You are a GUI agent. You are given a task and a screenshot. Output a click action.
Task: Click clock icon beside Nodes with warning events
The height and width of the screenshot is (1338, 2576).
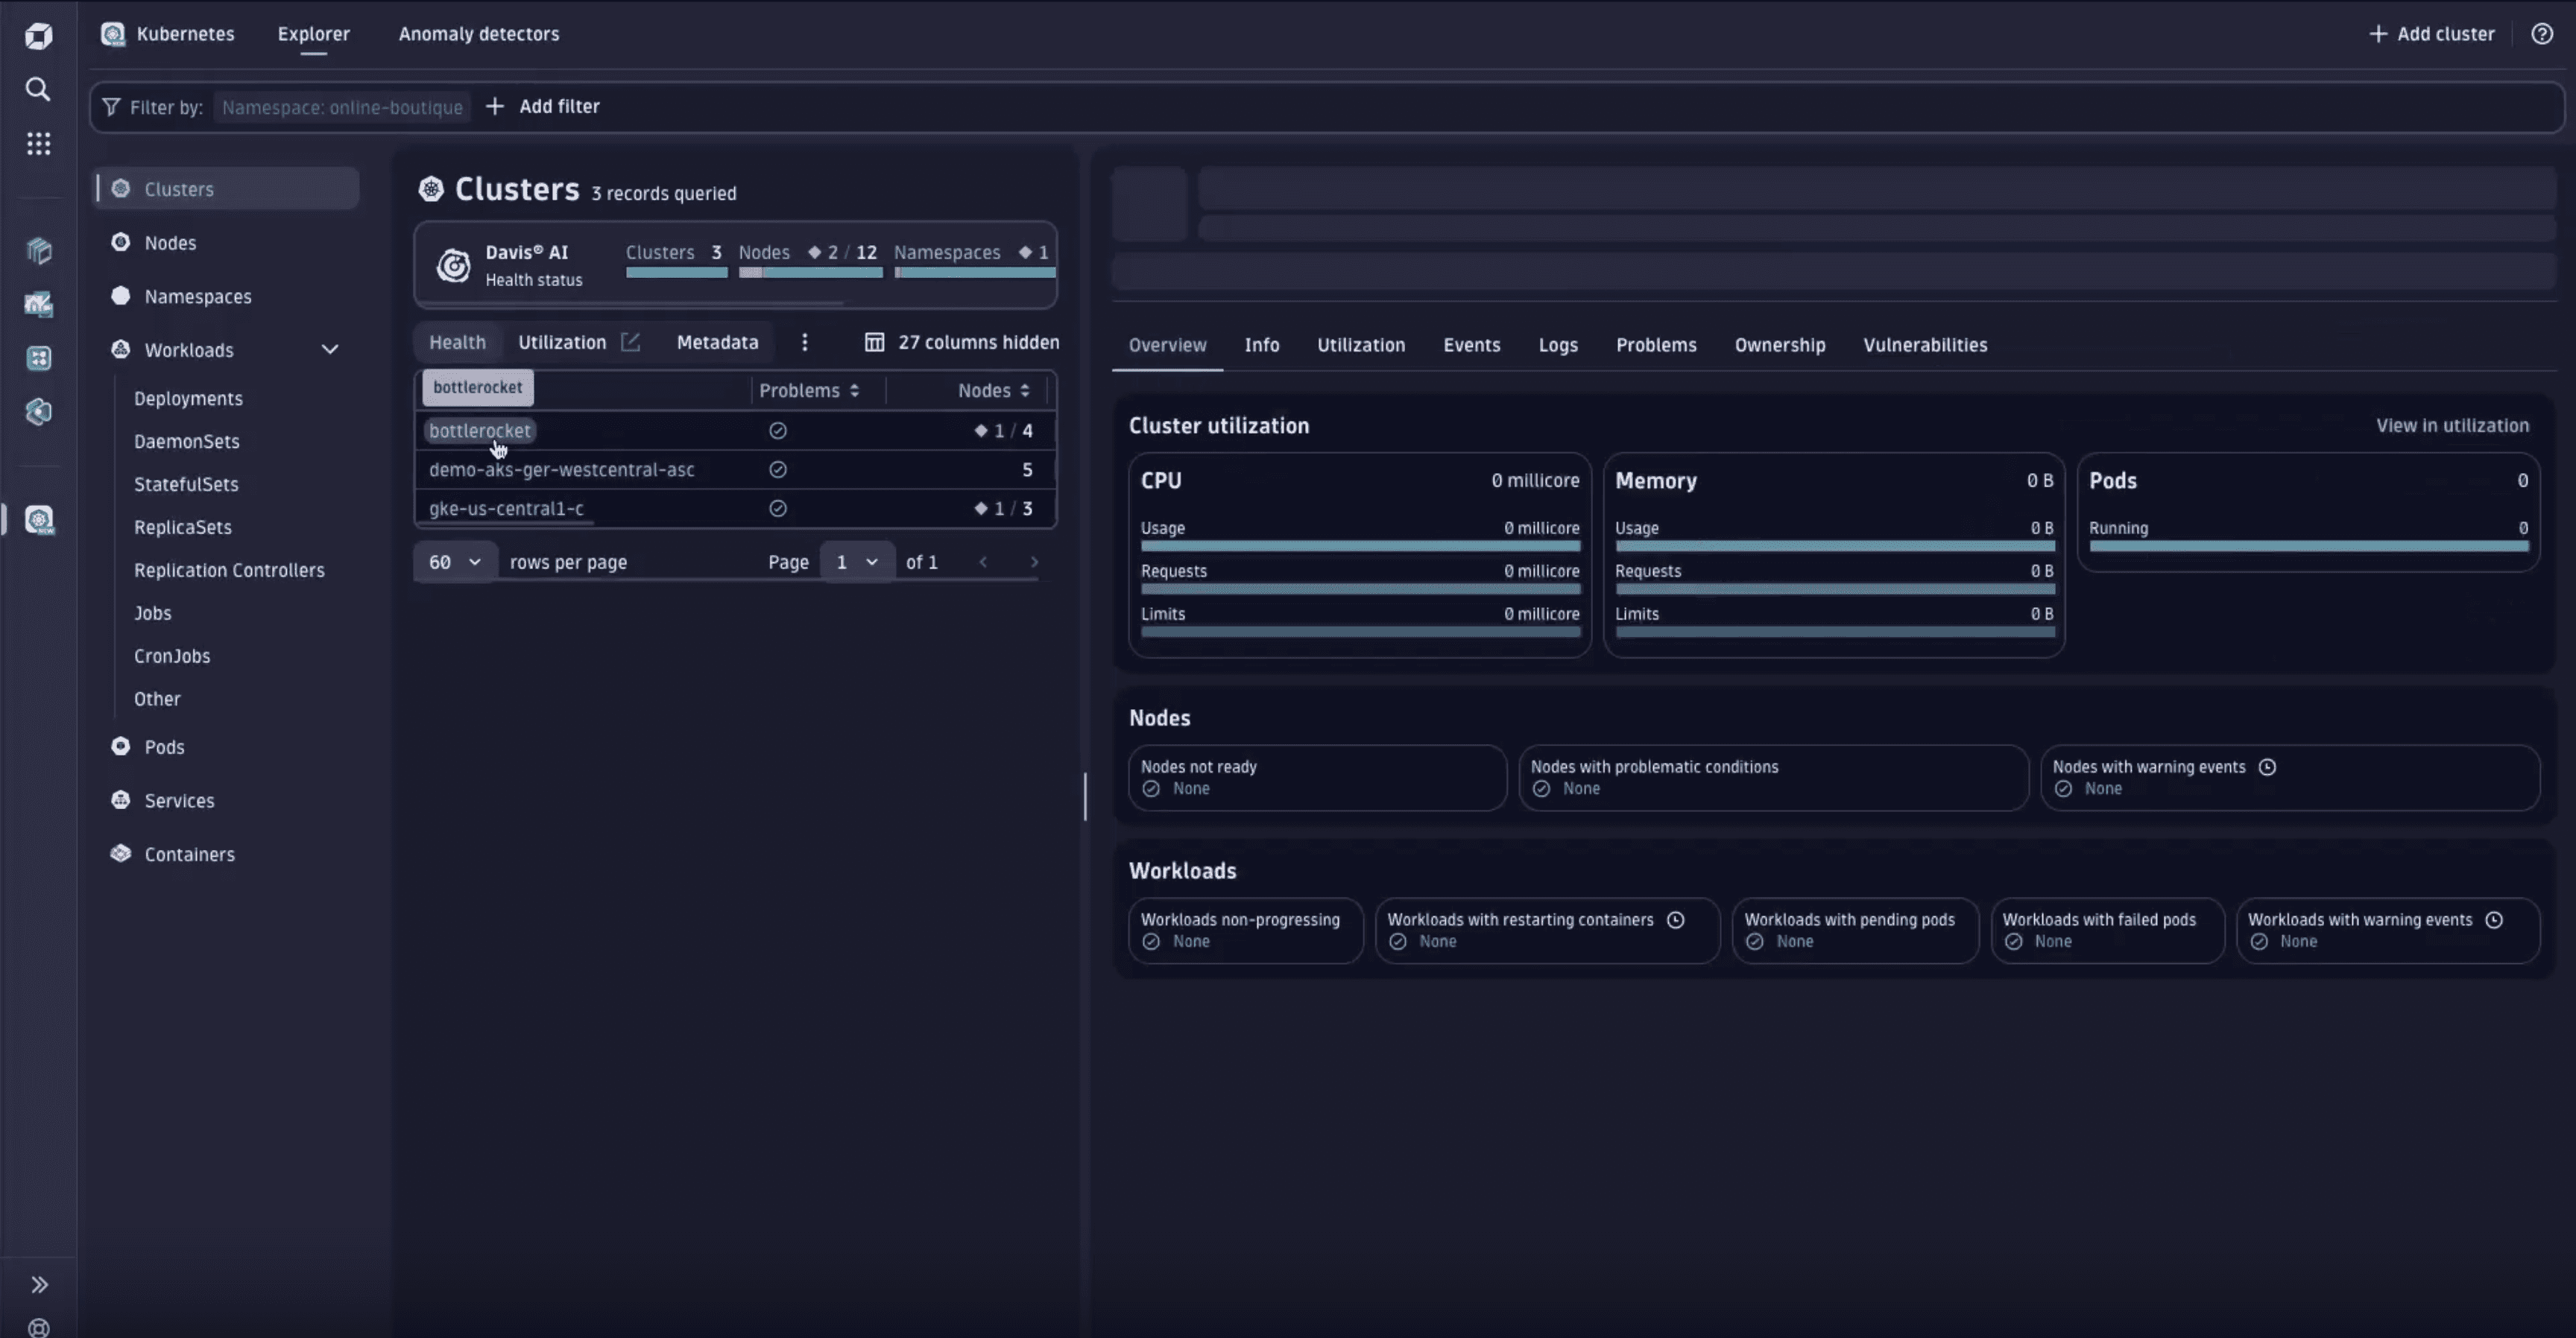(2267, 767)
